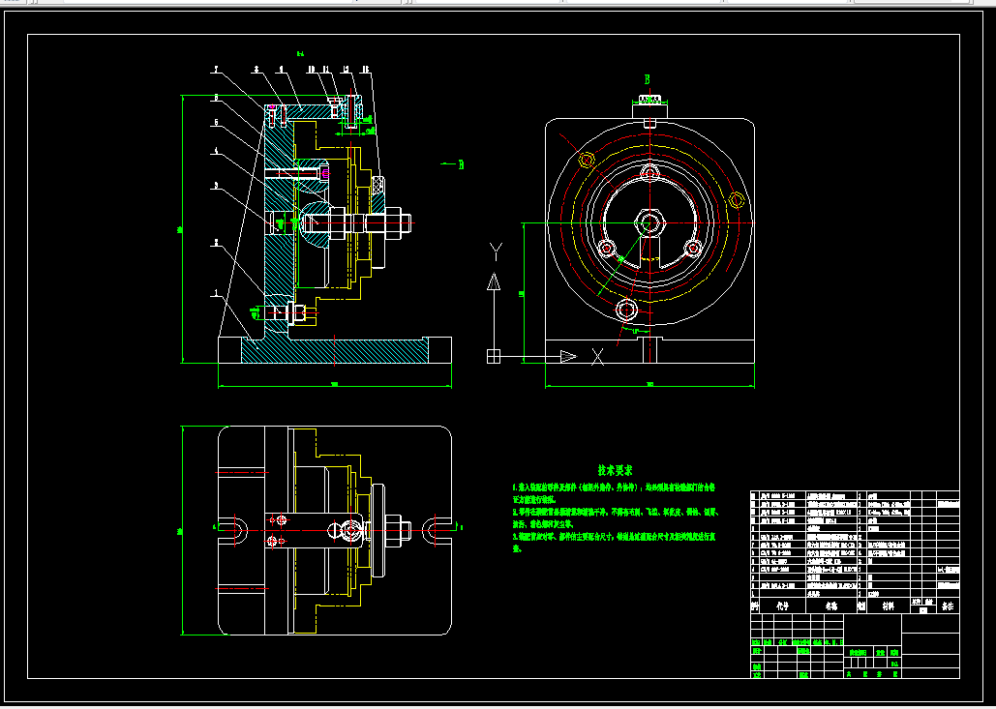Click the "名称" header in the parts list
The height and width of the screenshot is (709, 996).
click(x=830, y=606)
